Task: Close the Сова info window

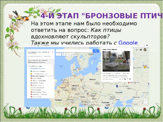Action: [131, 49]
